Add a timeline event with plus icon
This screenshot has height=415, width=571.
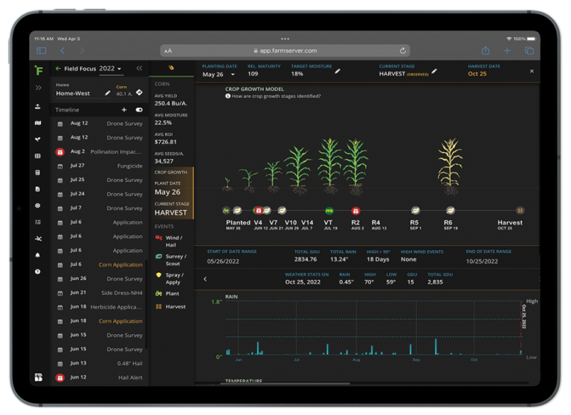pos(124,109)
